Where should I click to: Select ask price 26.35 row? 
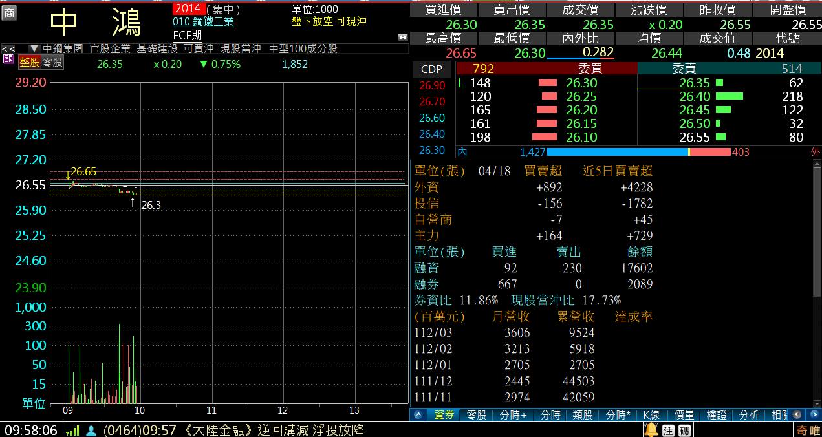click(x=728, y=83)
